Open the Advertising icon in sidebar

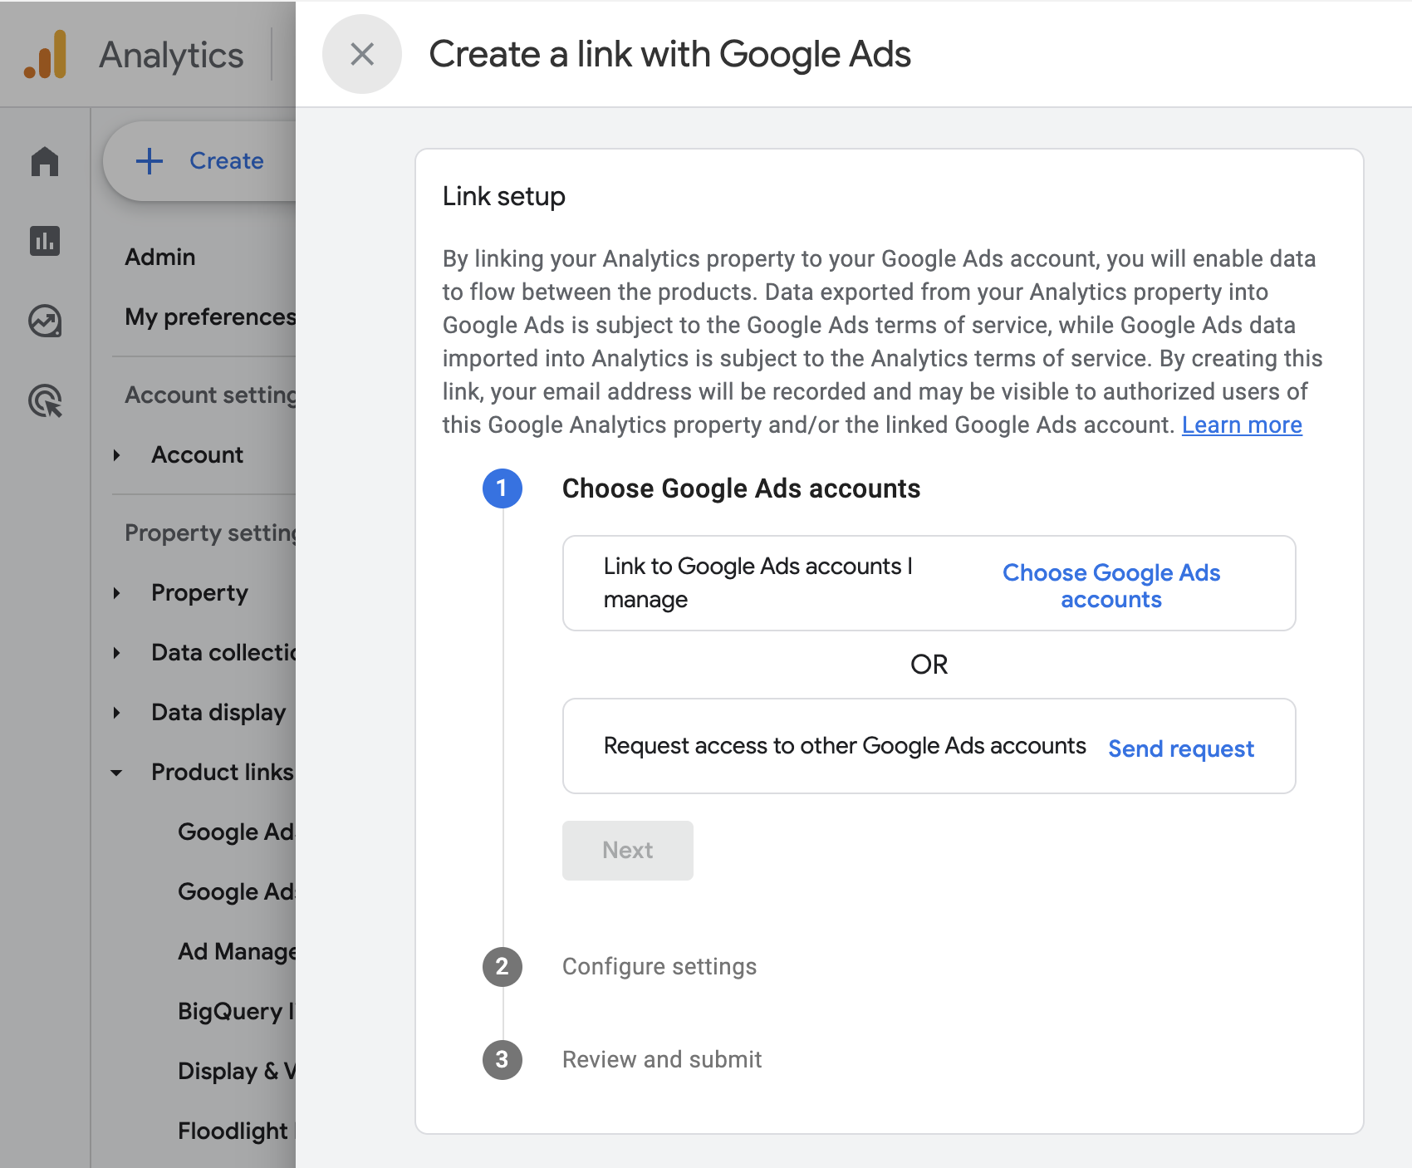coord(45,400)
